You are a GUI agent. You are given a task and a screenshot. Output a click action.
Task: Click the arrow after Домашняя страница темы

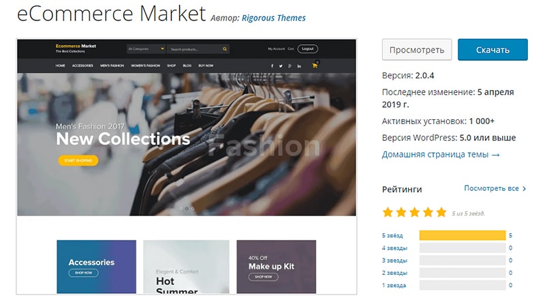496,155
